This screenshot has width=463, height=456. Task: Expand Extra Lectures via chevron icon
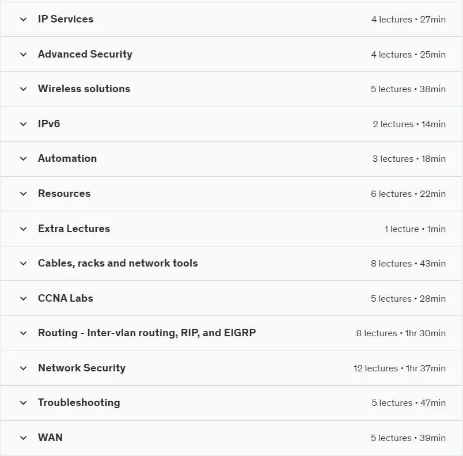click(x=24, y=229)
